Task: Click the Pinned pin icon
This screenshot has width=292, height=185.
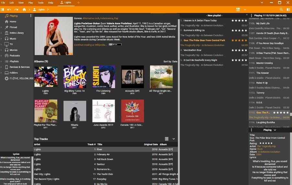Action: click(x=6, y=27)
